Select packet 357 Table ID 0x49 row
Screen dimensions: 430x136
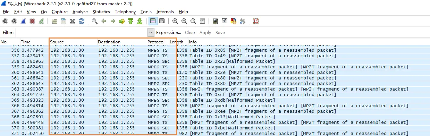pos(215,56)
